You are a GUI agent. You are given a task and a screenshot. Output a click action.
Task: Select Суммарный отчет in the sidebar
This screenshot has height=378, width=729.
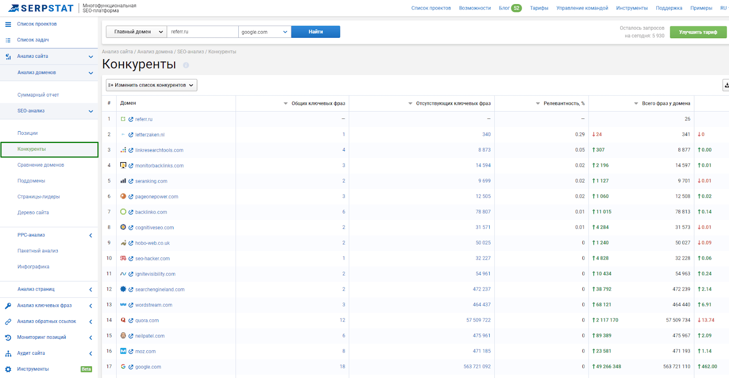pyautogui.click(x=38, y=95)
